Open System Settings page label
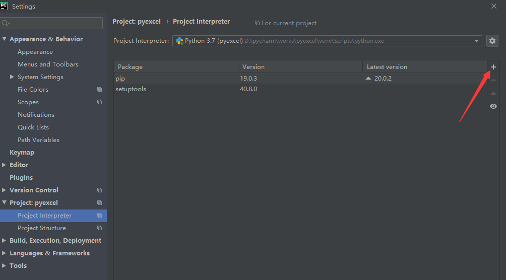Screen dimensions: 506x280 pyautogui.click(x=40, y=77)
